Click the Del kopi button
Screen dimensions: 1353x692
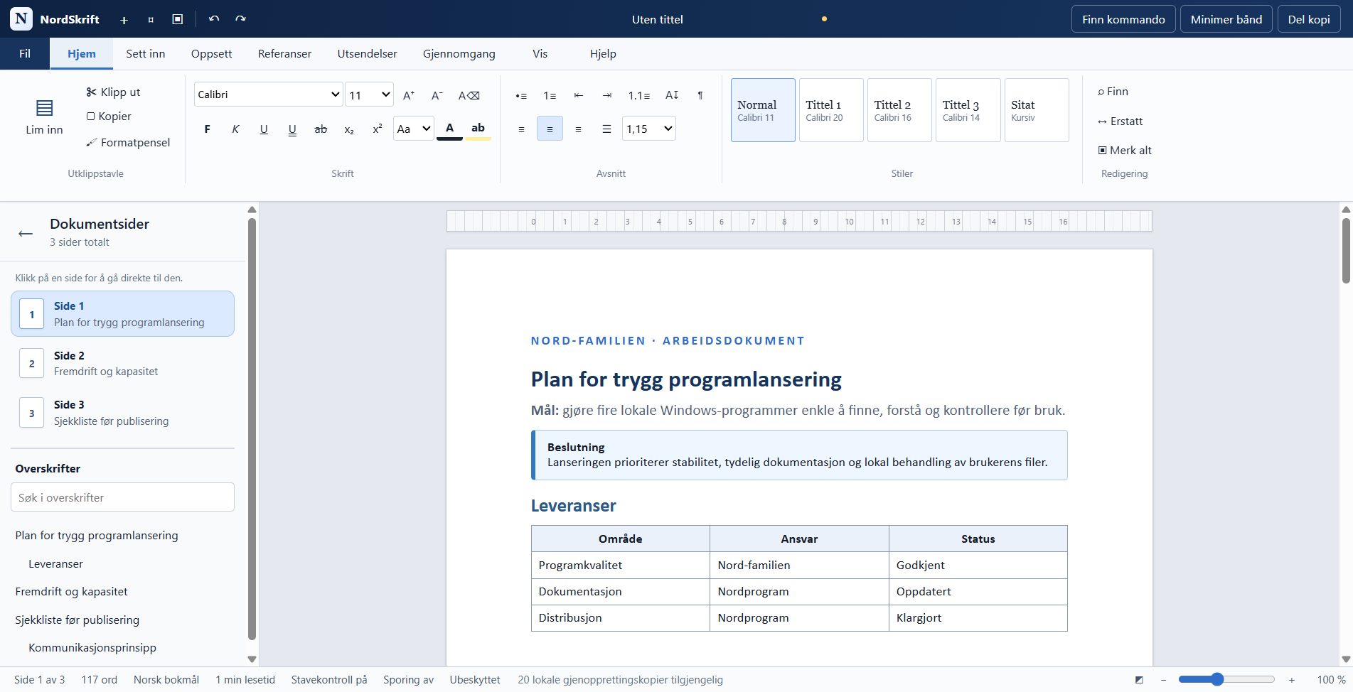click(x=1309, y=19)
